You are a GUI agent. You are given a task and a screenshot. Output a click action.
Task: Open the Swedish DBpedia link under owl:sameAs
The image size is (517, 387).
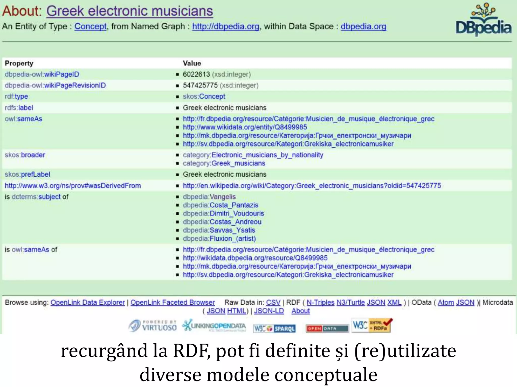click(x=288, y=144)
